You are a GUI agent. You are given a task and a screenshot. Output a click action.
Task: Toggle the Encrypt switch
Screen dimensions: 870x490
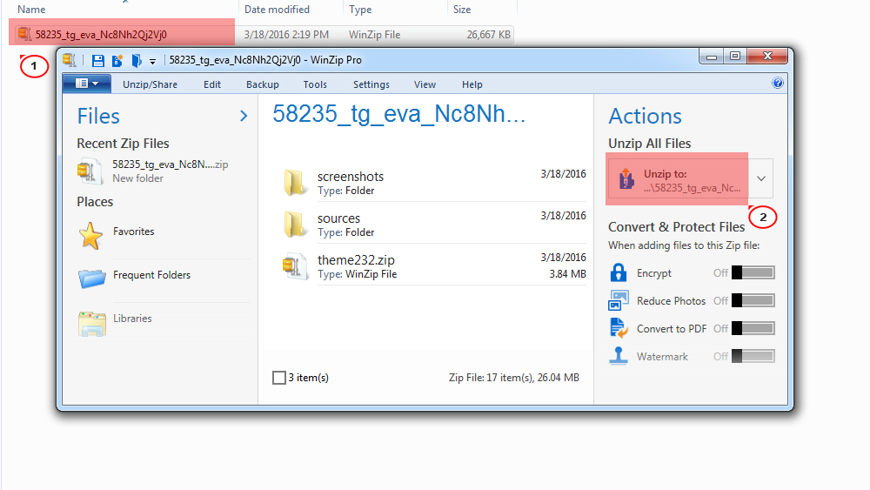[753, 273]
